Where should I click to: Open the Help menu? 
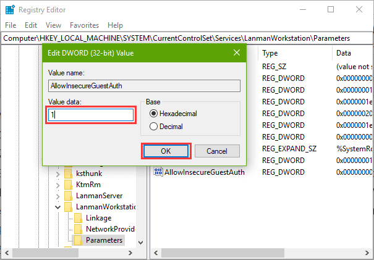[115, 25]
